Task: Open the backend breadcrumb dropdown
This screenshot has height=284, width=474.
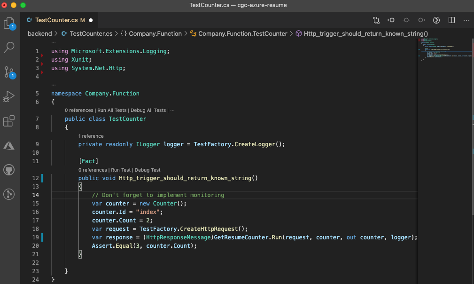Action: click(40, 33)
